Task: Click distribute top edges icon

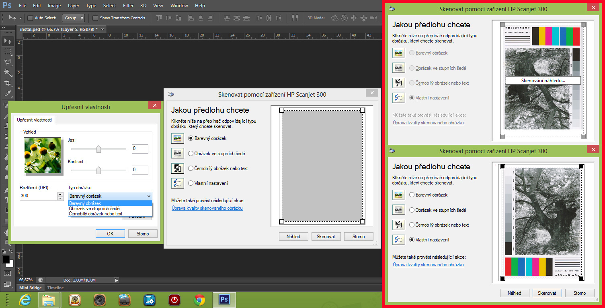Action: click(x=228, y=18)
